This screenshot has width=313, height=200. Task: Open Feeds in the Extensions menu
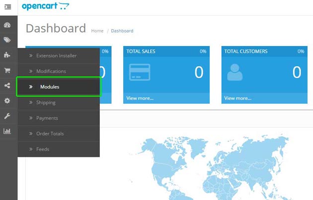coord(43,149)
